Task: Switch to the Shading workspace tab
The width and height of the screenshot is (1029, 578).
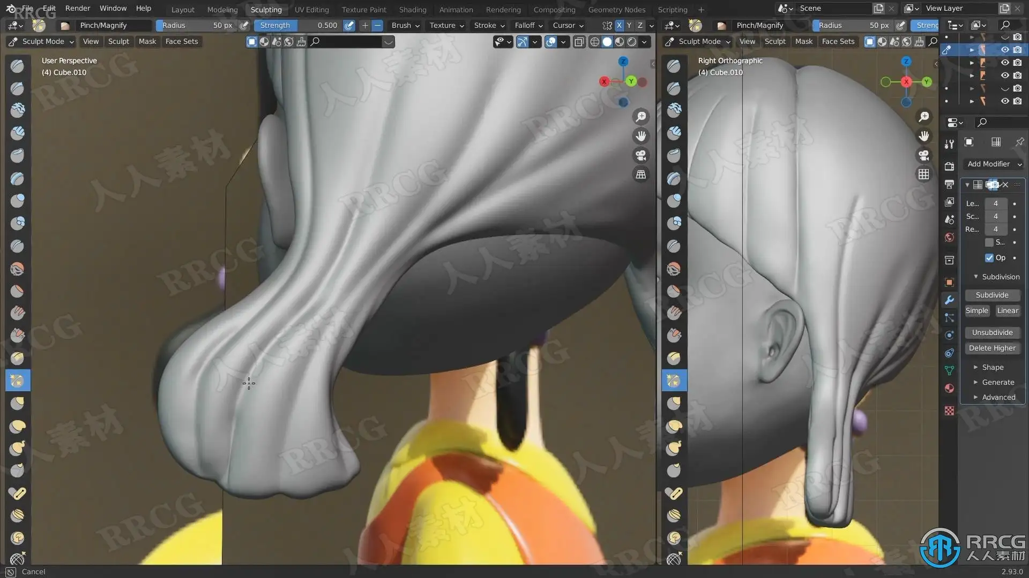Action: point(412,10)
